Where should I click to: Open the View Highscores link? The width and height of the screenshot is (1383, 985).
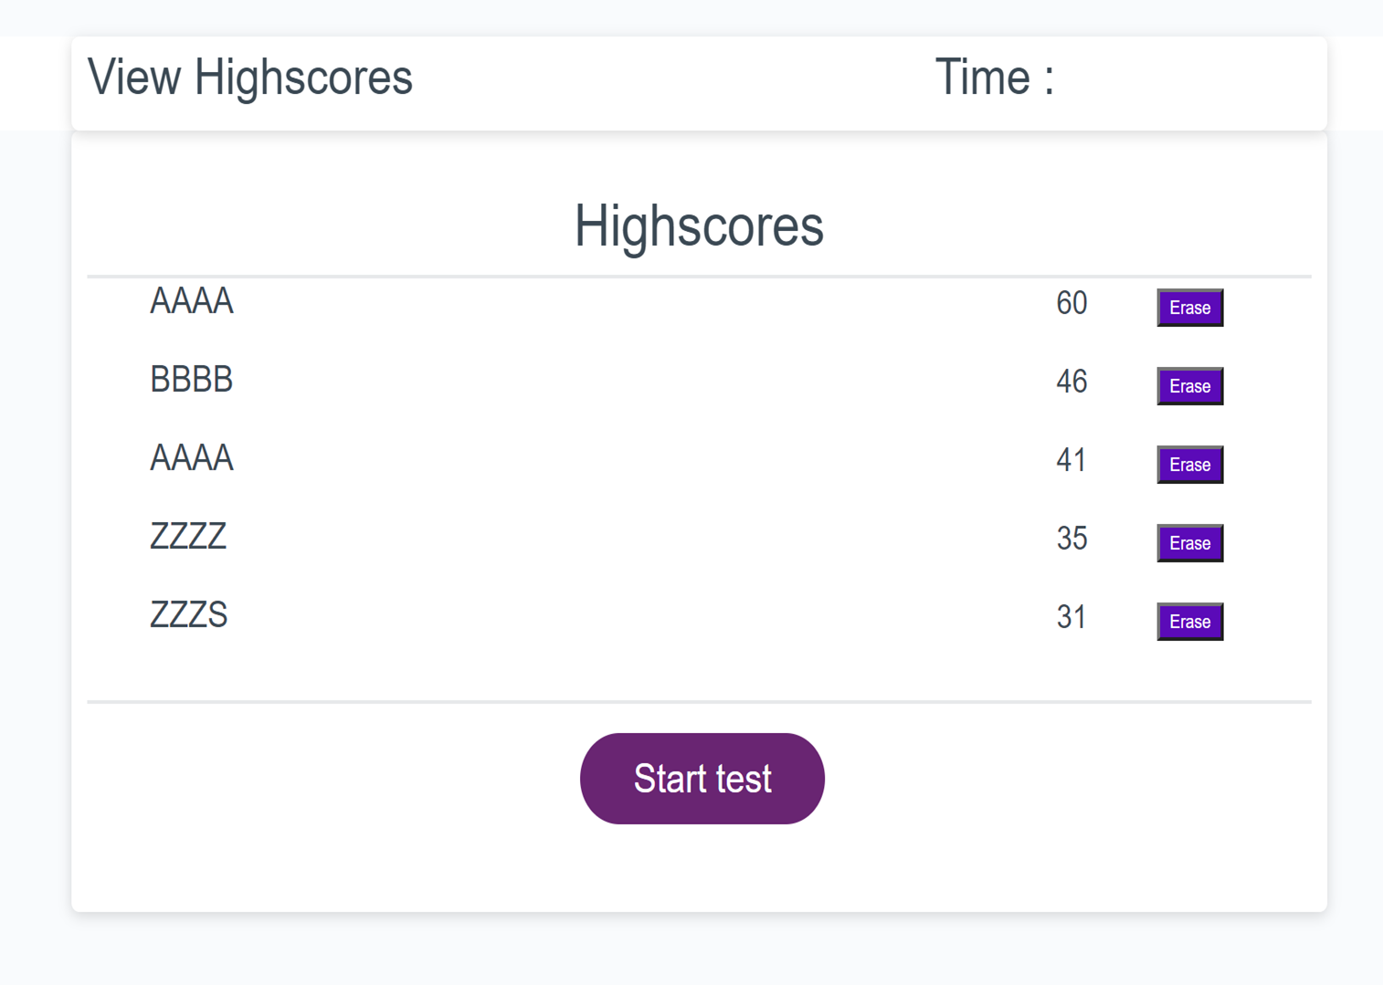(x=249, y=77)
